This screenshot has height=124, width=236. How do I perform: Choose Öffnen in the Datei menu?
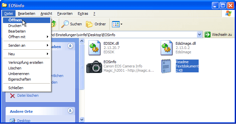pos(27,20)
